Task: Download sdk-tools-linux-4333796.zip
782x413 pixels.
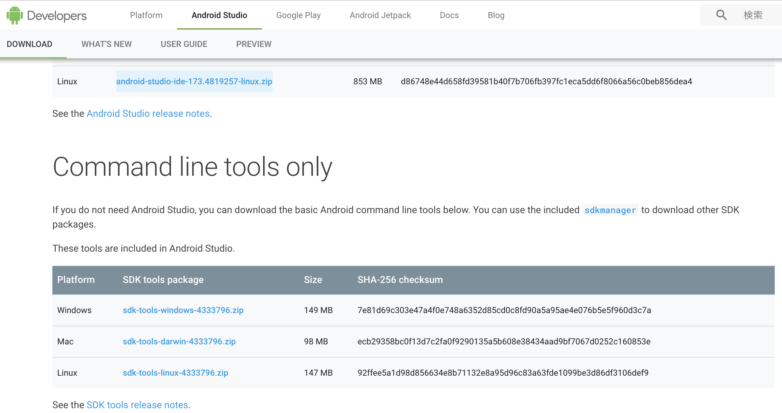Action: coord(175,373)
